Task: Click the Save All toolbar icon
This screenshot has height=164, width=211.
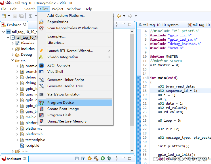Action: (x=21, y=16)
